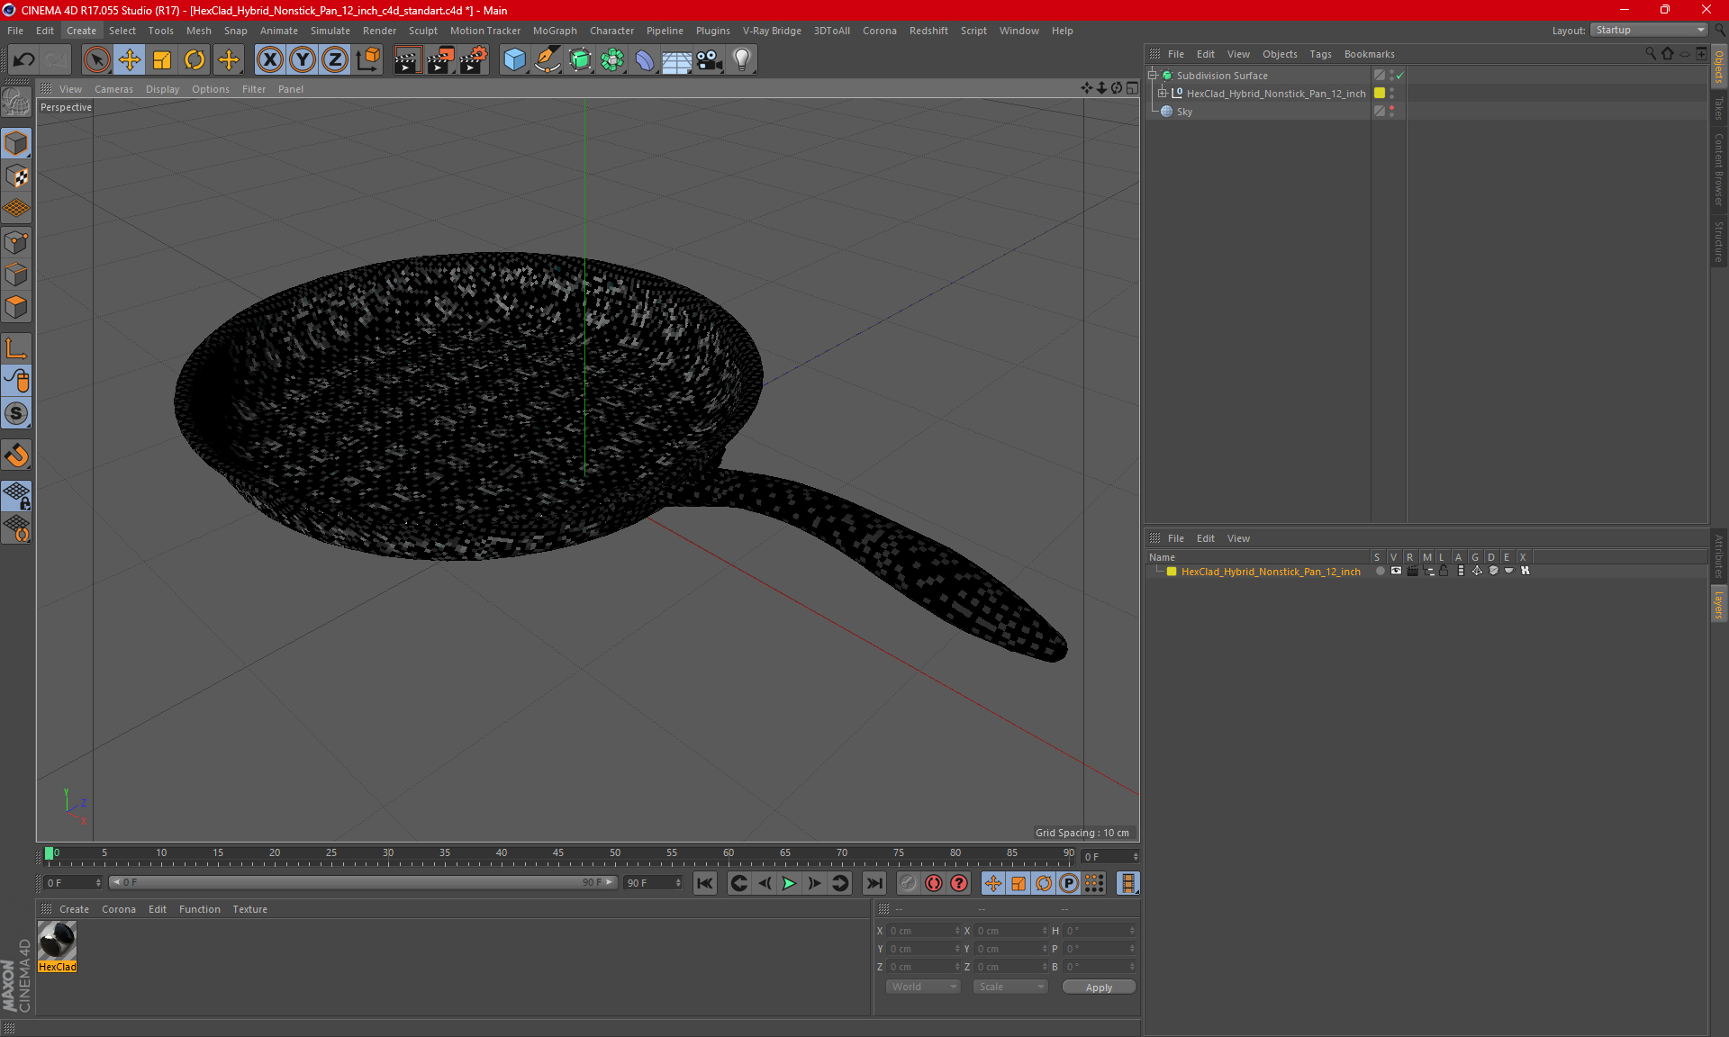The image size is (1729, 1037).
Task: Toggle Subdivision Surface enabled green checkmark
Action: (x=1400, y=76)
